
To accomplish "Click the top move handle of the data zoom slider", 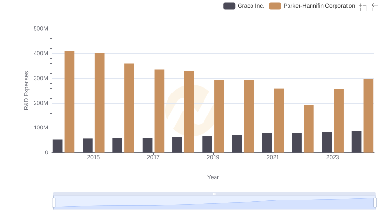I will pos(214,194).
